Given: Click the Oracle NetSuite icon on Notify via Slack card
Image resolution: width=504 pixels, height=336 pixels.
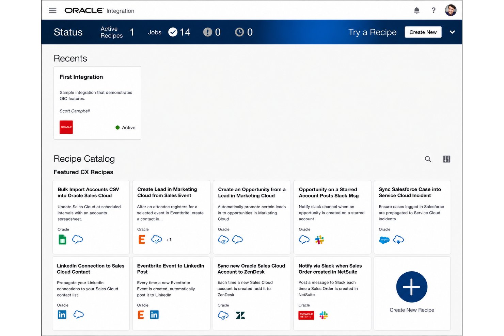Looking at the screenshot, I should 306,315.
